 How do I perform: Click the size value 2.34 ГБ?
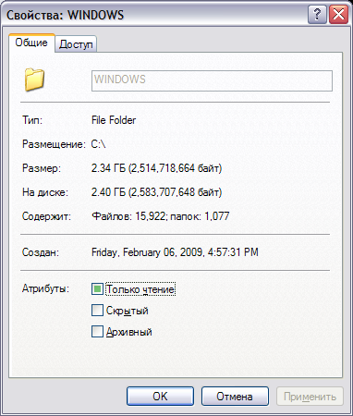pos(156,168)
